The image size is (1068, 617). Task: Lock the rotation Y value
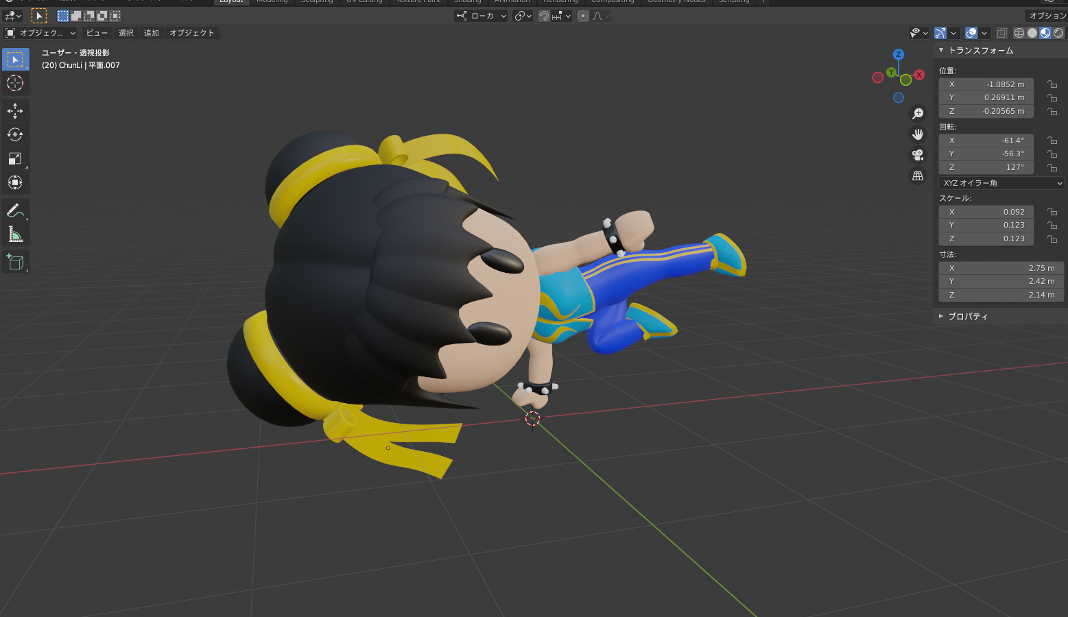point(1052,154)
